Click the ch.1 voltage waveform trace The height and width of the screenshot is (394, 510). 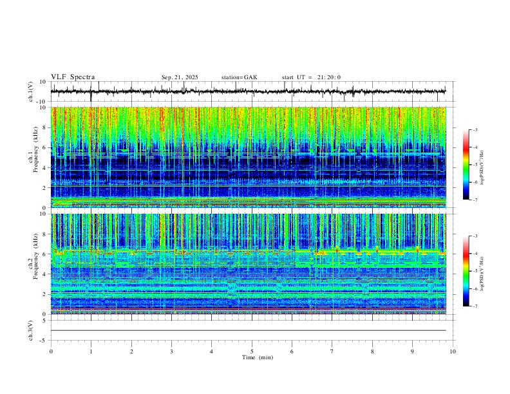pos(248,91)
